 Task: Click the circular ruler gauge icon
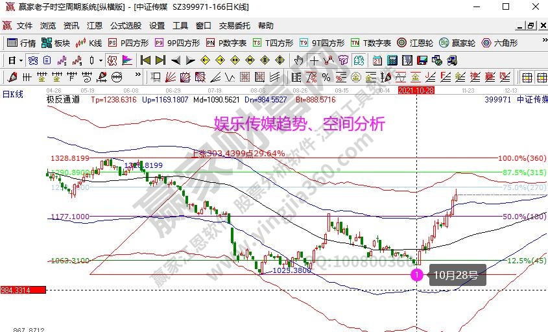116,77
